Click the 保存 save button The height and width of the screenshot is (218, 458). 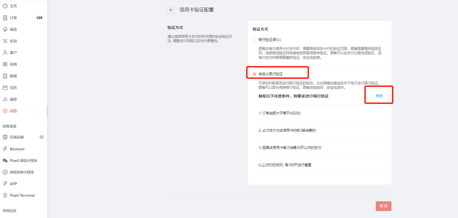(384, 206)
